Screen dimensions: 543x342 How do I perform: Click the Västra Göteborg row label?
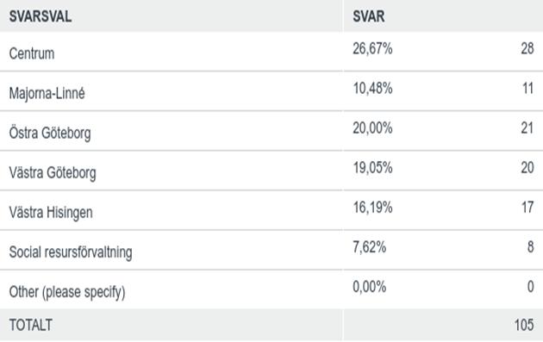(x=53, y=173)
